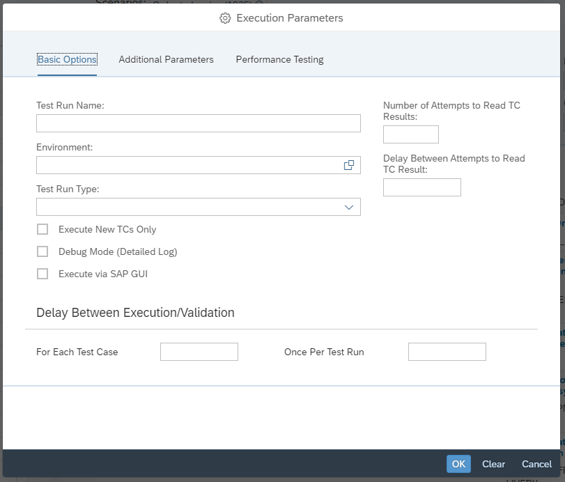Screen dimensions: 565x482
Task: Click into the Test Run Name field
Action: tap(198, 123)
